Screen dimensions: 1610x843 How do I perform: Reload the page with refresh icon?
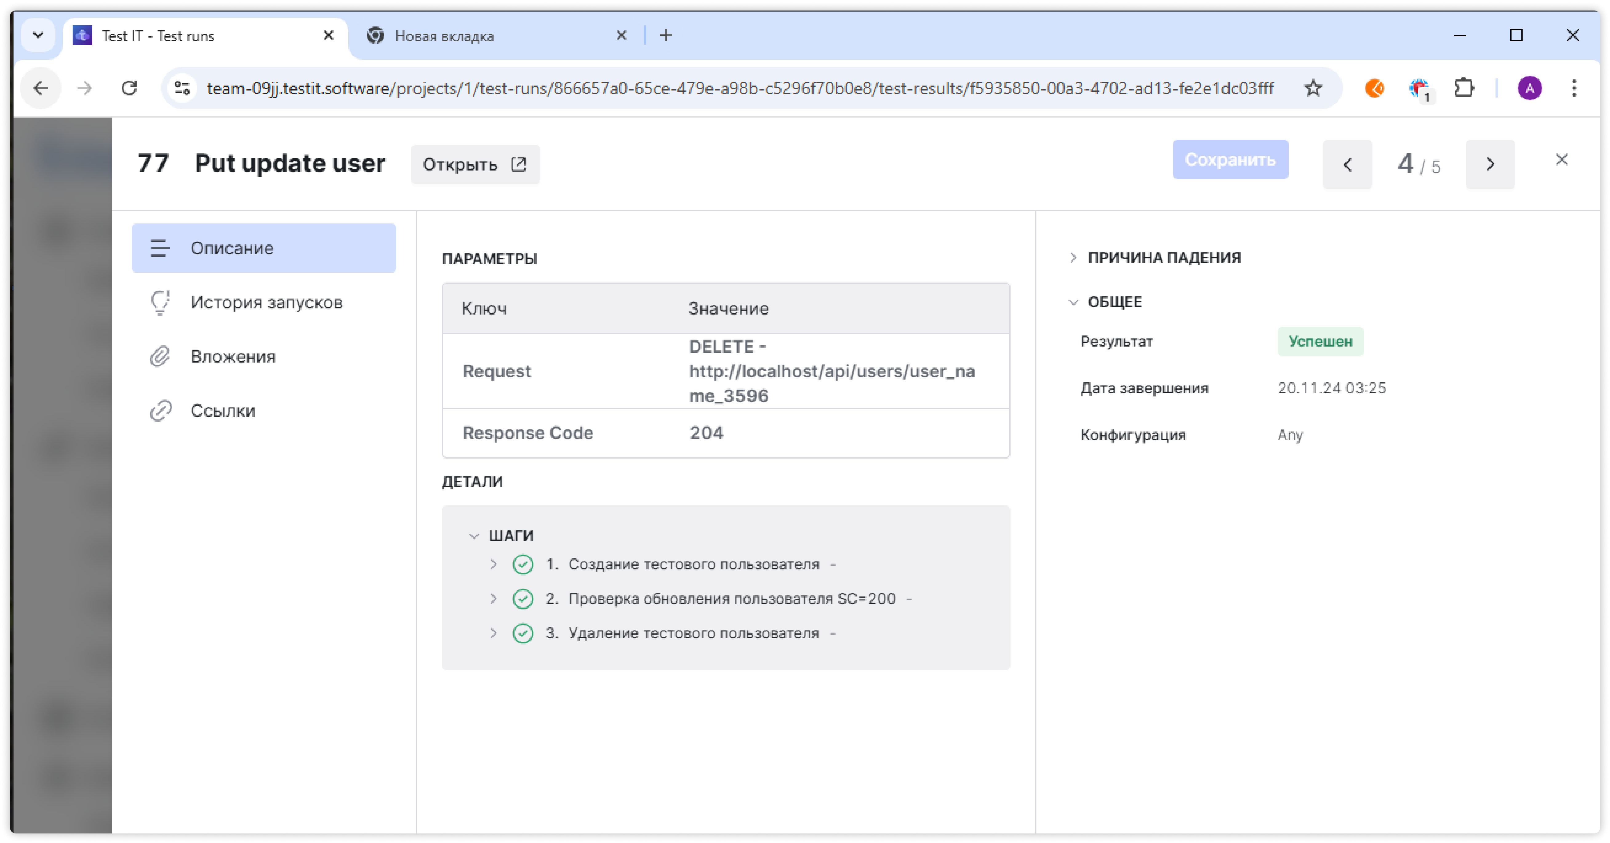[129, 88]
